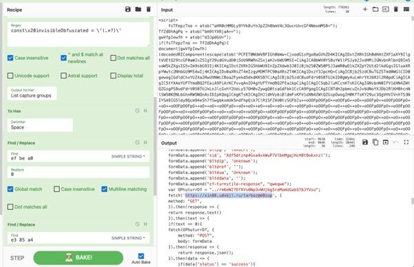Enable Display total checkbox
The width and height of the screenshot is (414, 267).
[x=113, y=76]
